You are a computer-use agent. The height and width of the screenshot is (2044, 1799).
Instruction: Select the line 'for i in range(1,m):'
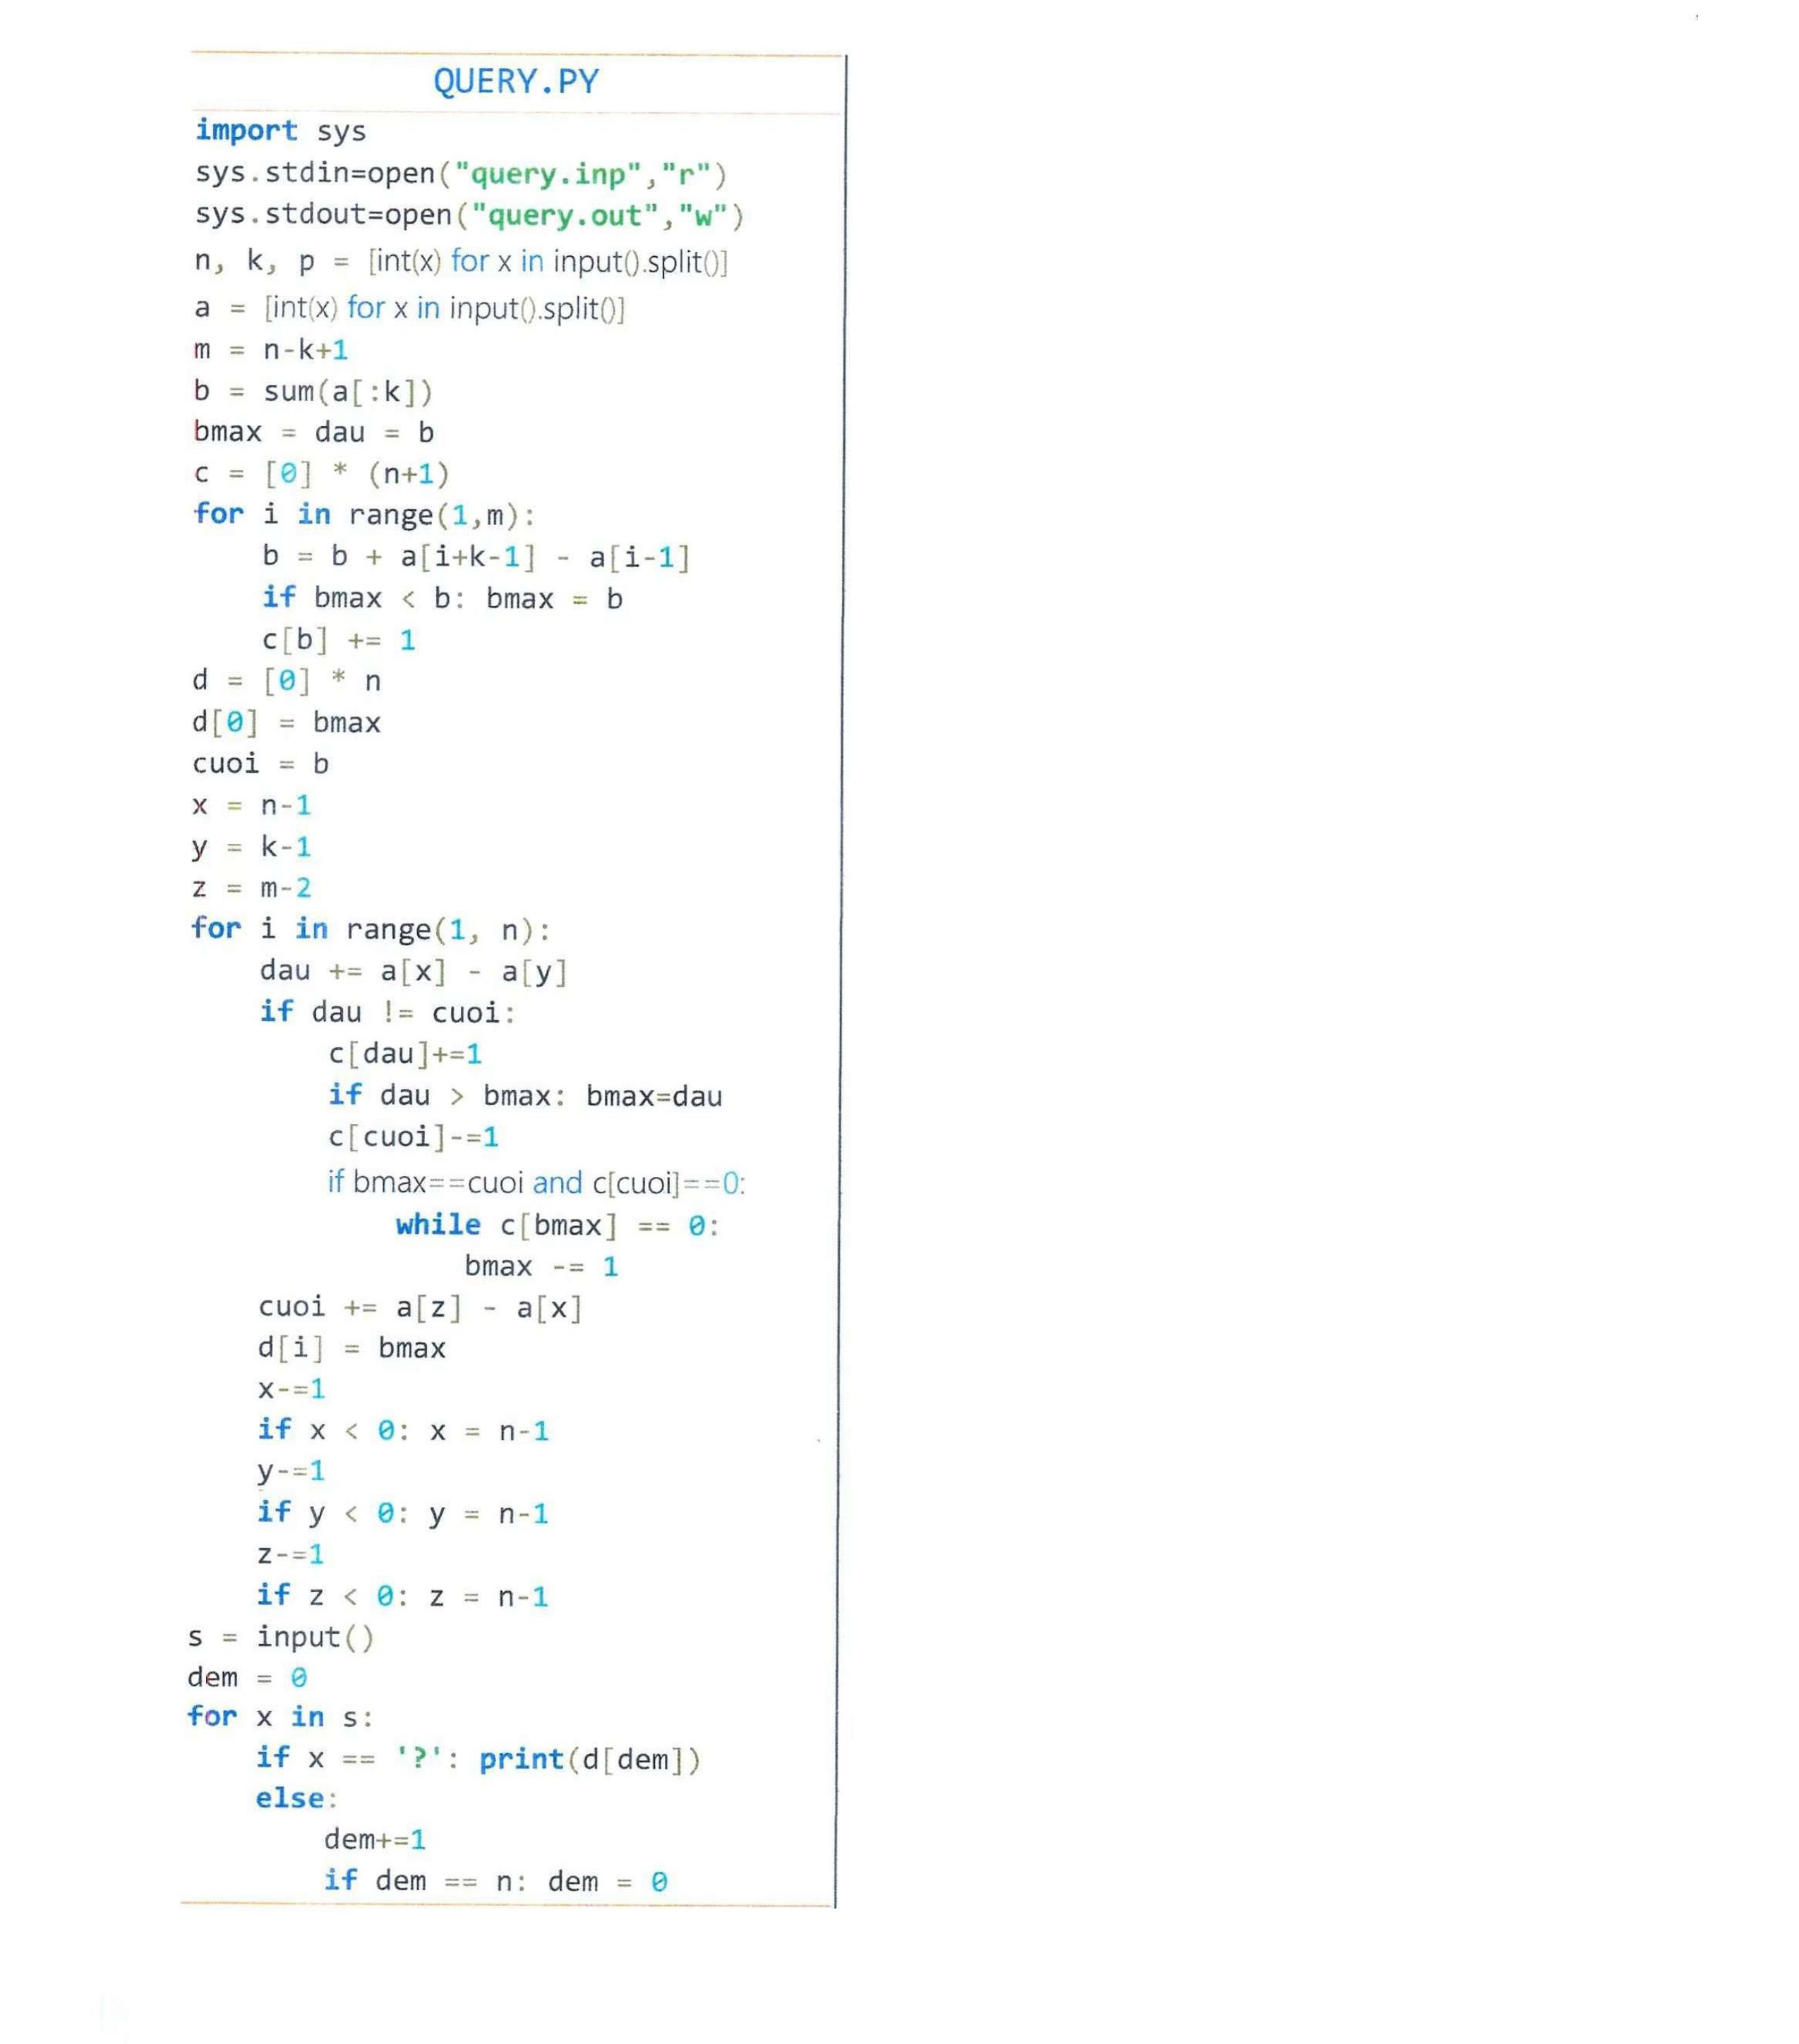364,514
